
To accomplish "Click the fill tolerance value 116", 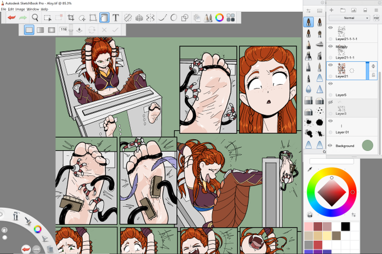I will coord(63,29).
